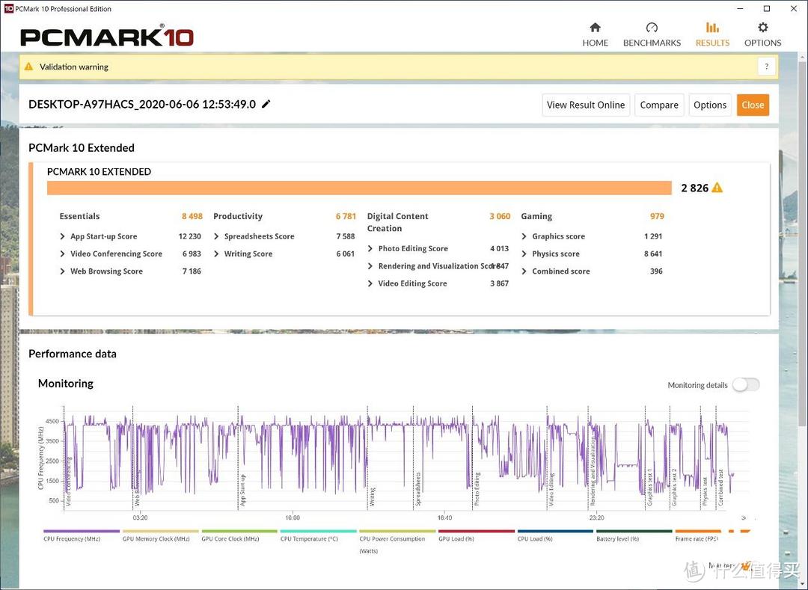The height and width of the screenshot is (590, 808).
Task: Click View Result Online button
Action: [586, 105]
